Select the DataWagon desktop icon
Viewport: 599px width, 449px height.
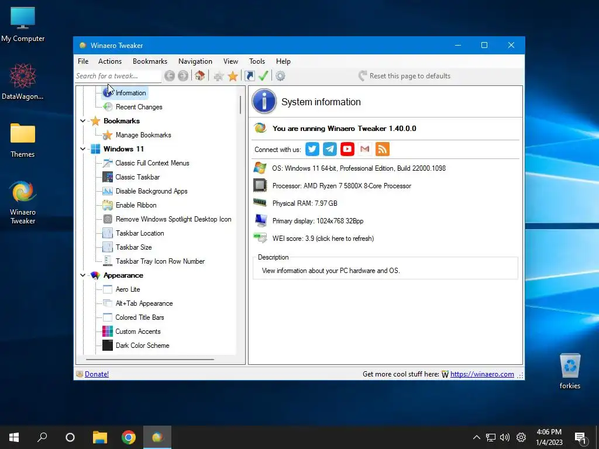click(23, 81)
